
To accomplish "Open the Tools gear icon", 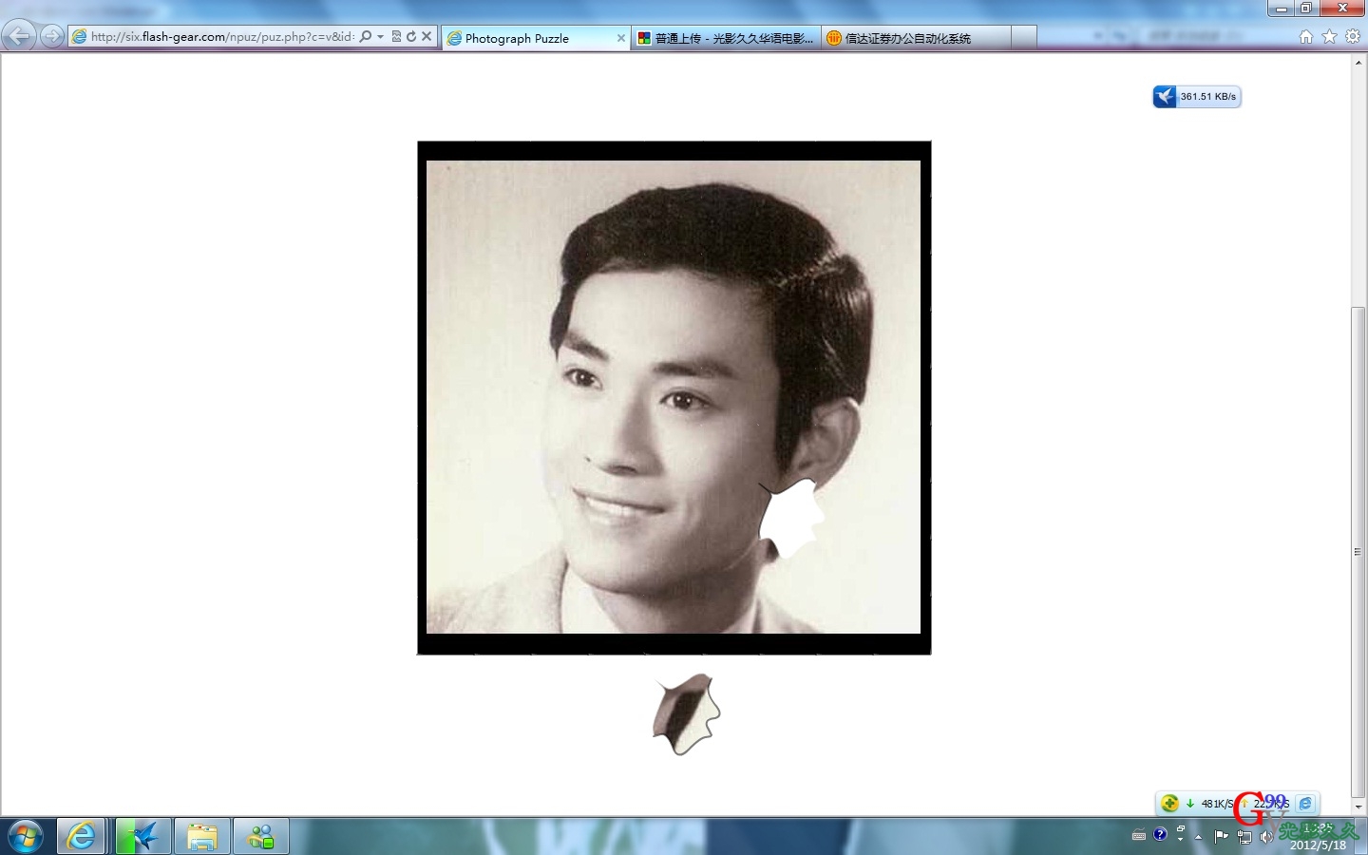I will click(1353, 36).
